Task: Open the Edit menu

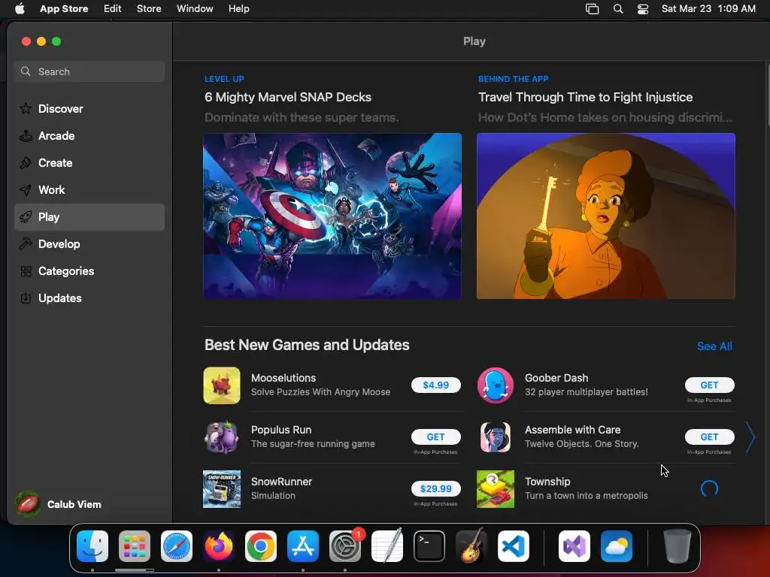Action: tap(113, 9)
